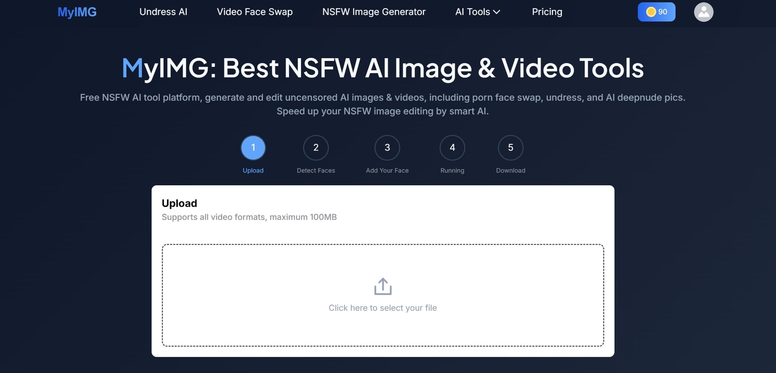Viewport: 776px width, 373px height.
Task: Click the step 2 circle icon
Action: click(x=316, y=148)
